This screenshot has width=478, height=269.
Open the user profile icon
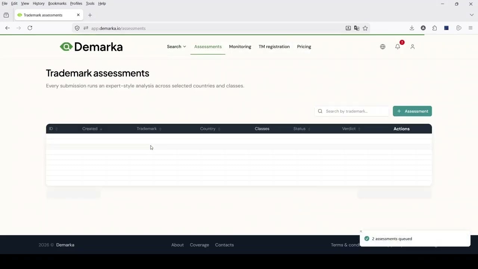412,46
